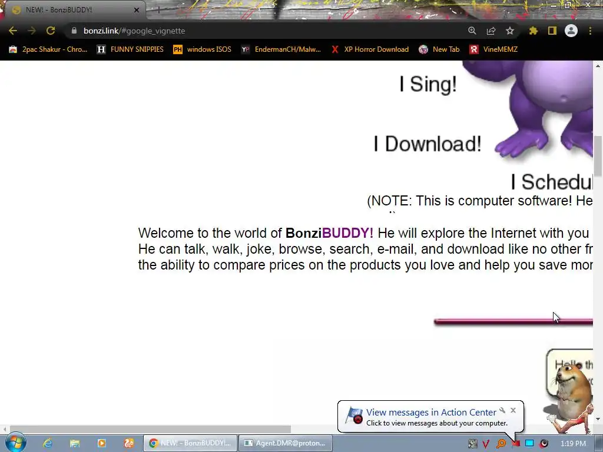
Task: Click the orange magnifier tray icon
Action: pos(501,444)
